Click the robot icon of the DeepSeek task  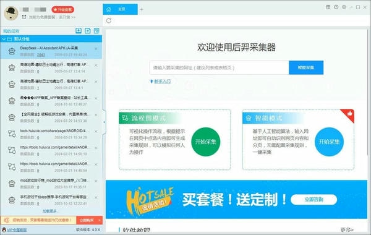click(12, 51)
